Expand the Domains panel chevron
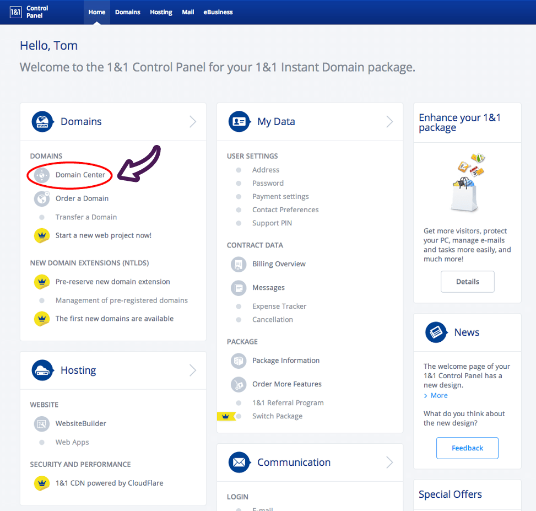536x511 pixels. 193,121
